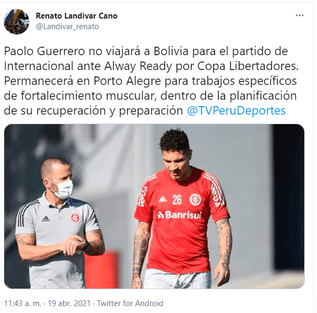Open the @Landivar_renato handle link

tap(68, 27)
